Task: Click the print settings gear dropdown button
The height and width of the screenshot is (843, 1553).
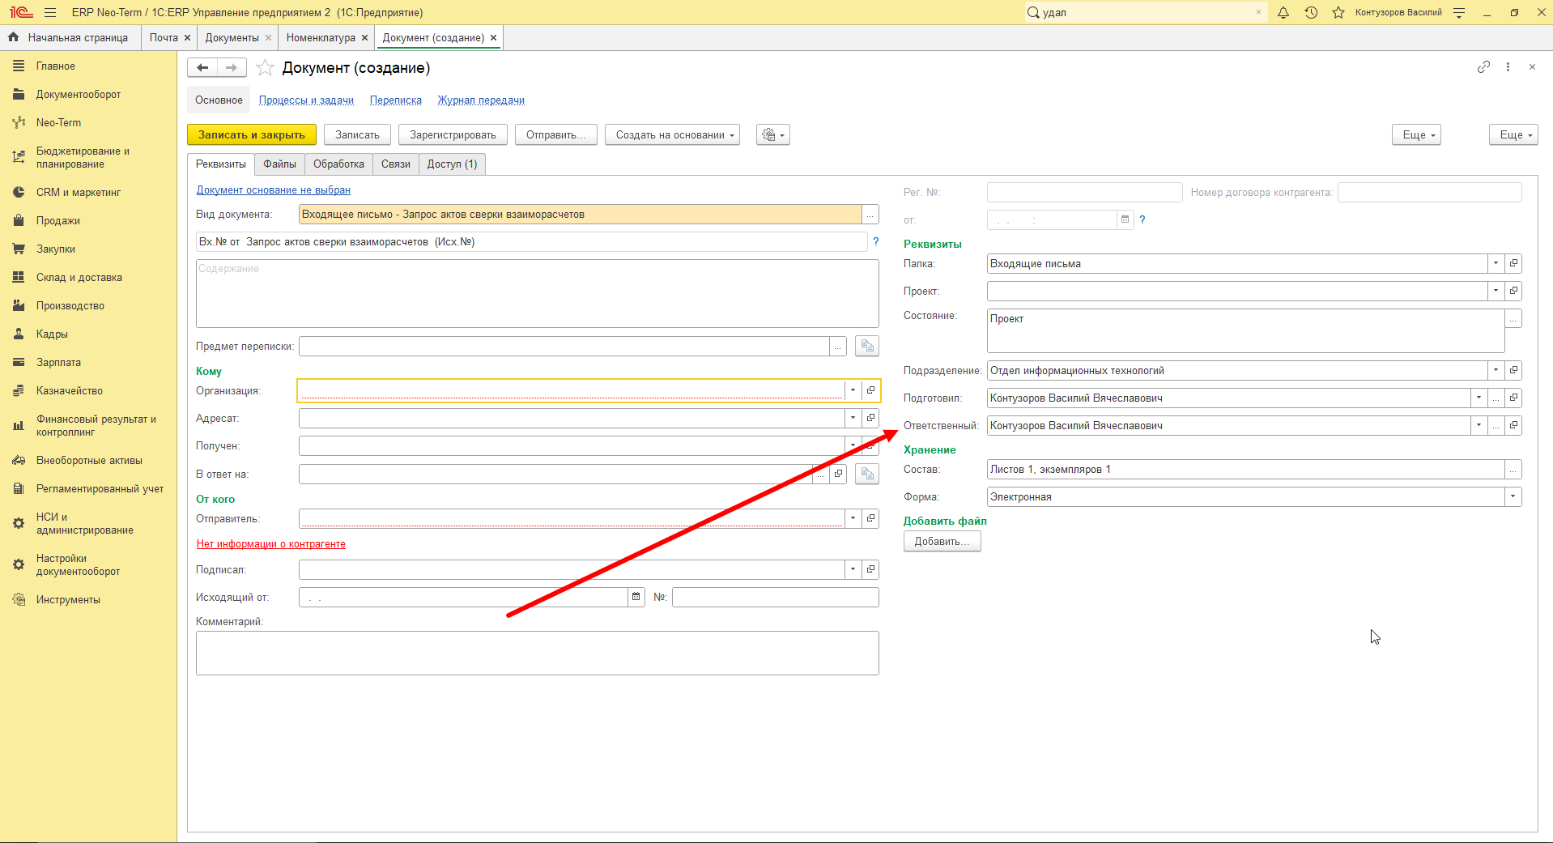Action: pos(772,134)
